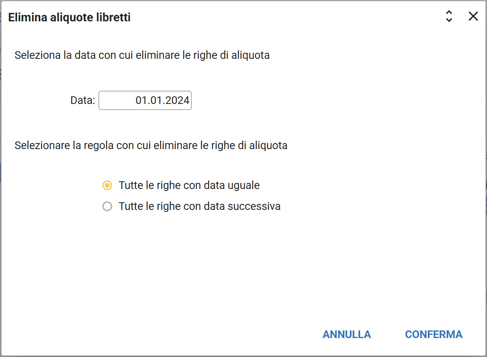Click the empty footer area left of ANNULLA

click(x=161, y=334)
